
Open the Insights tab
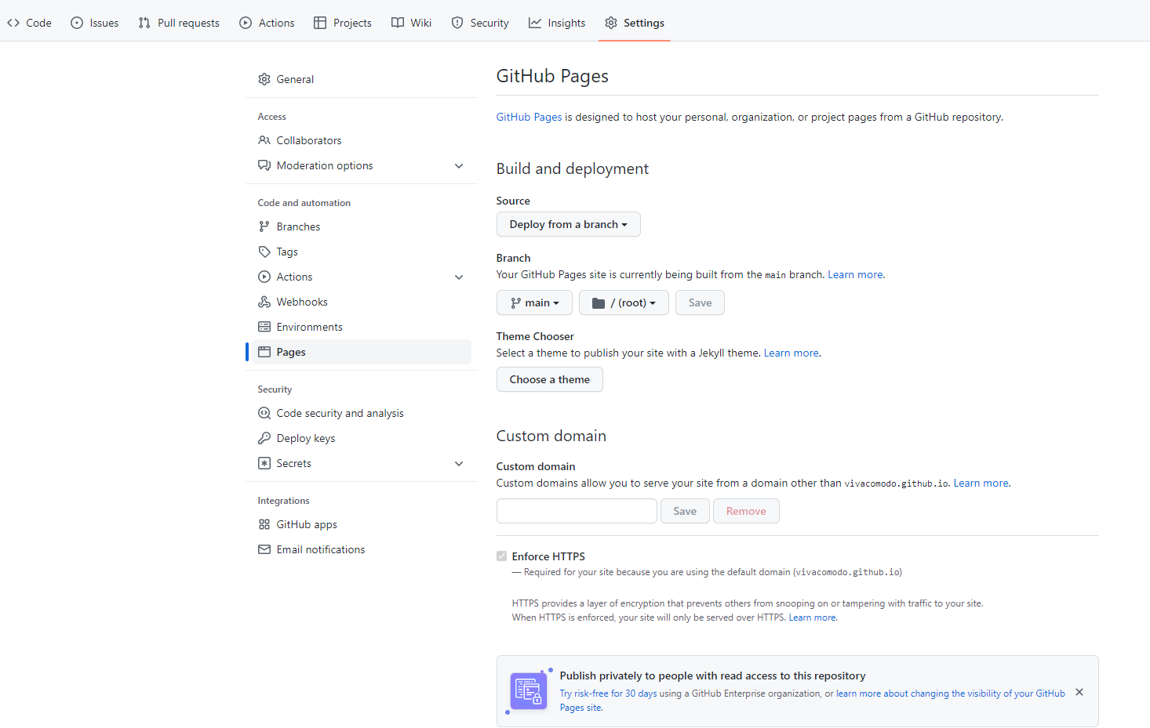pos(557,23)
